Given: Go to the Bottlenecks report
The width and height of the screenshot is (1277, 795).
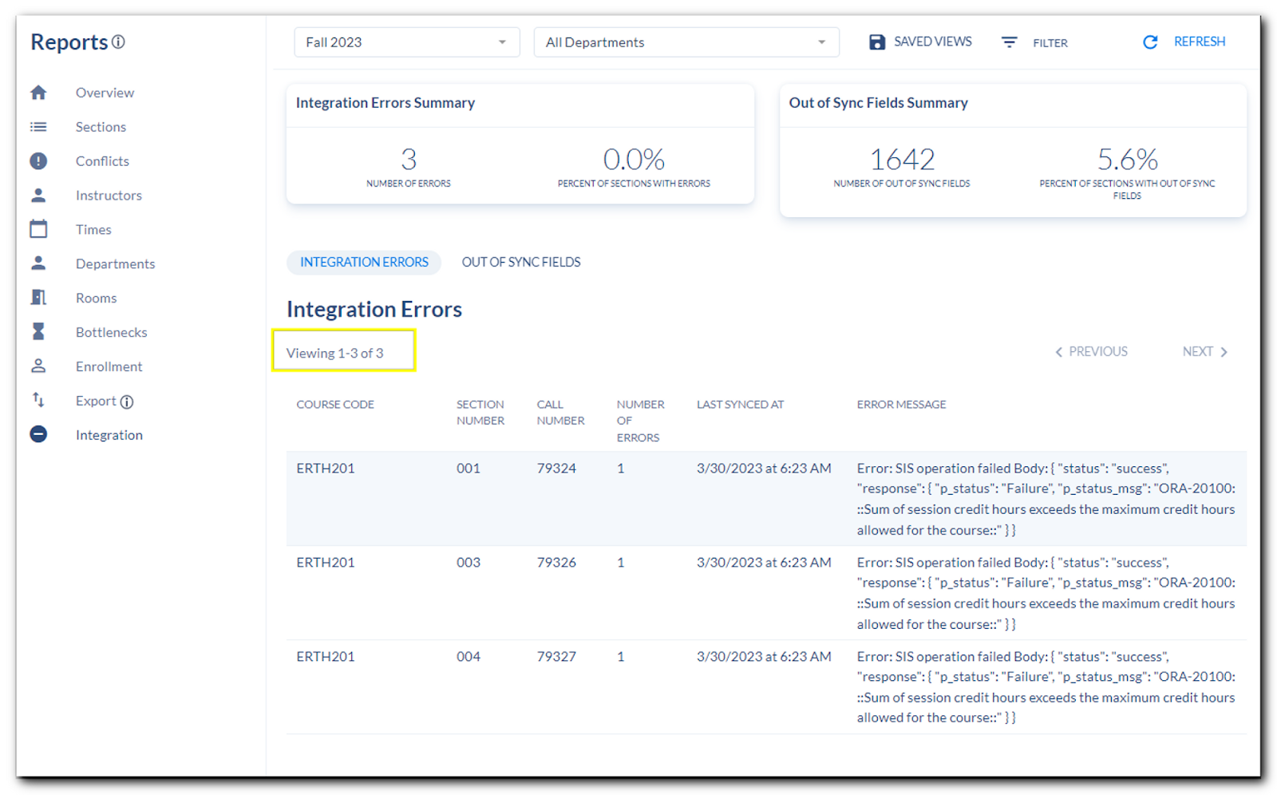Looking at the screenshot, I should 111,332.
